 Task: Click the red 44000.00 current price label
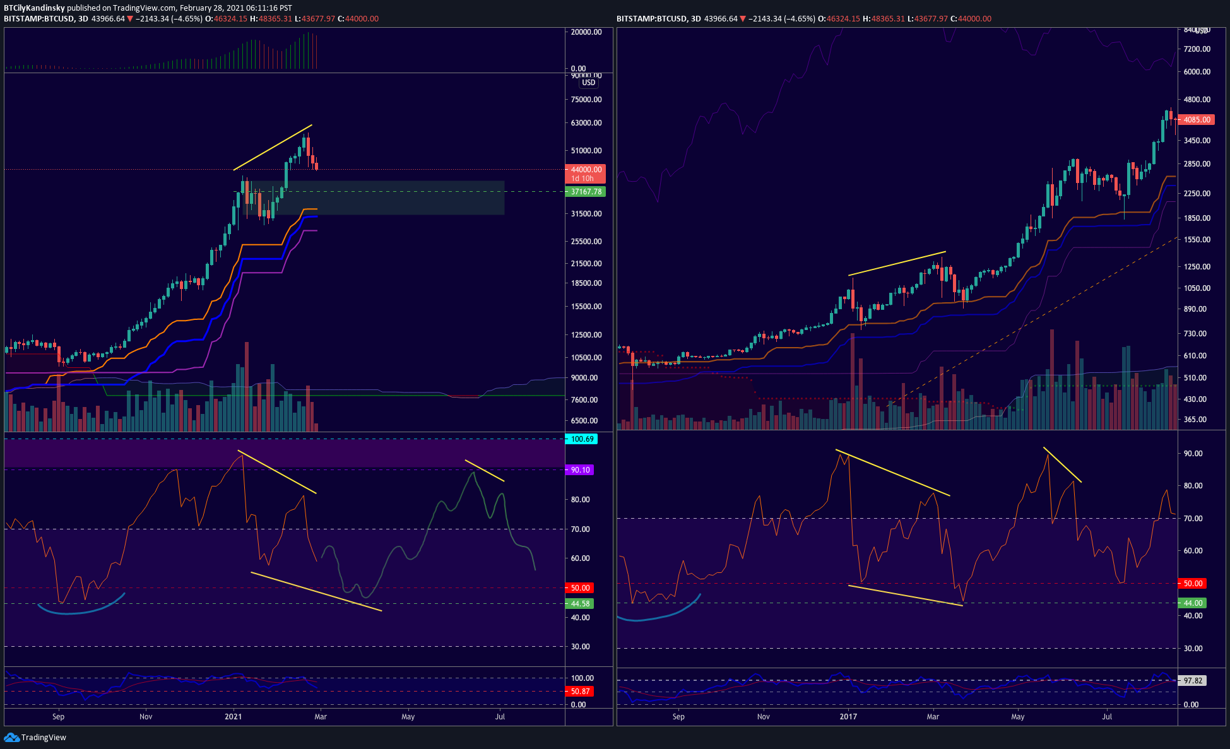[586, 170]
